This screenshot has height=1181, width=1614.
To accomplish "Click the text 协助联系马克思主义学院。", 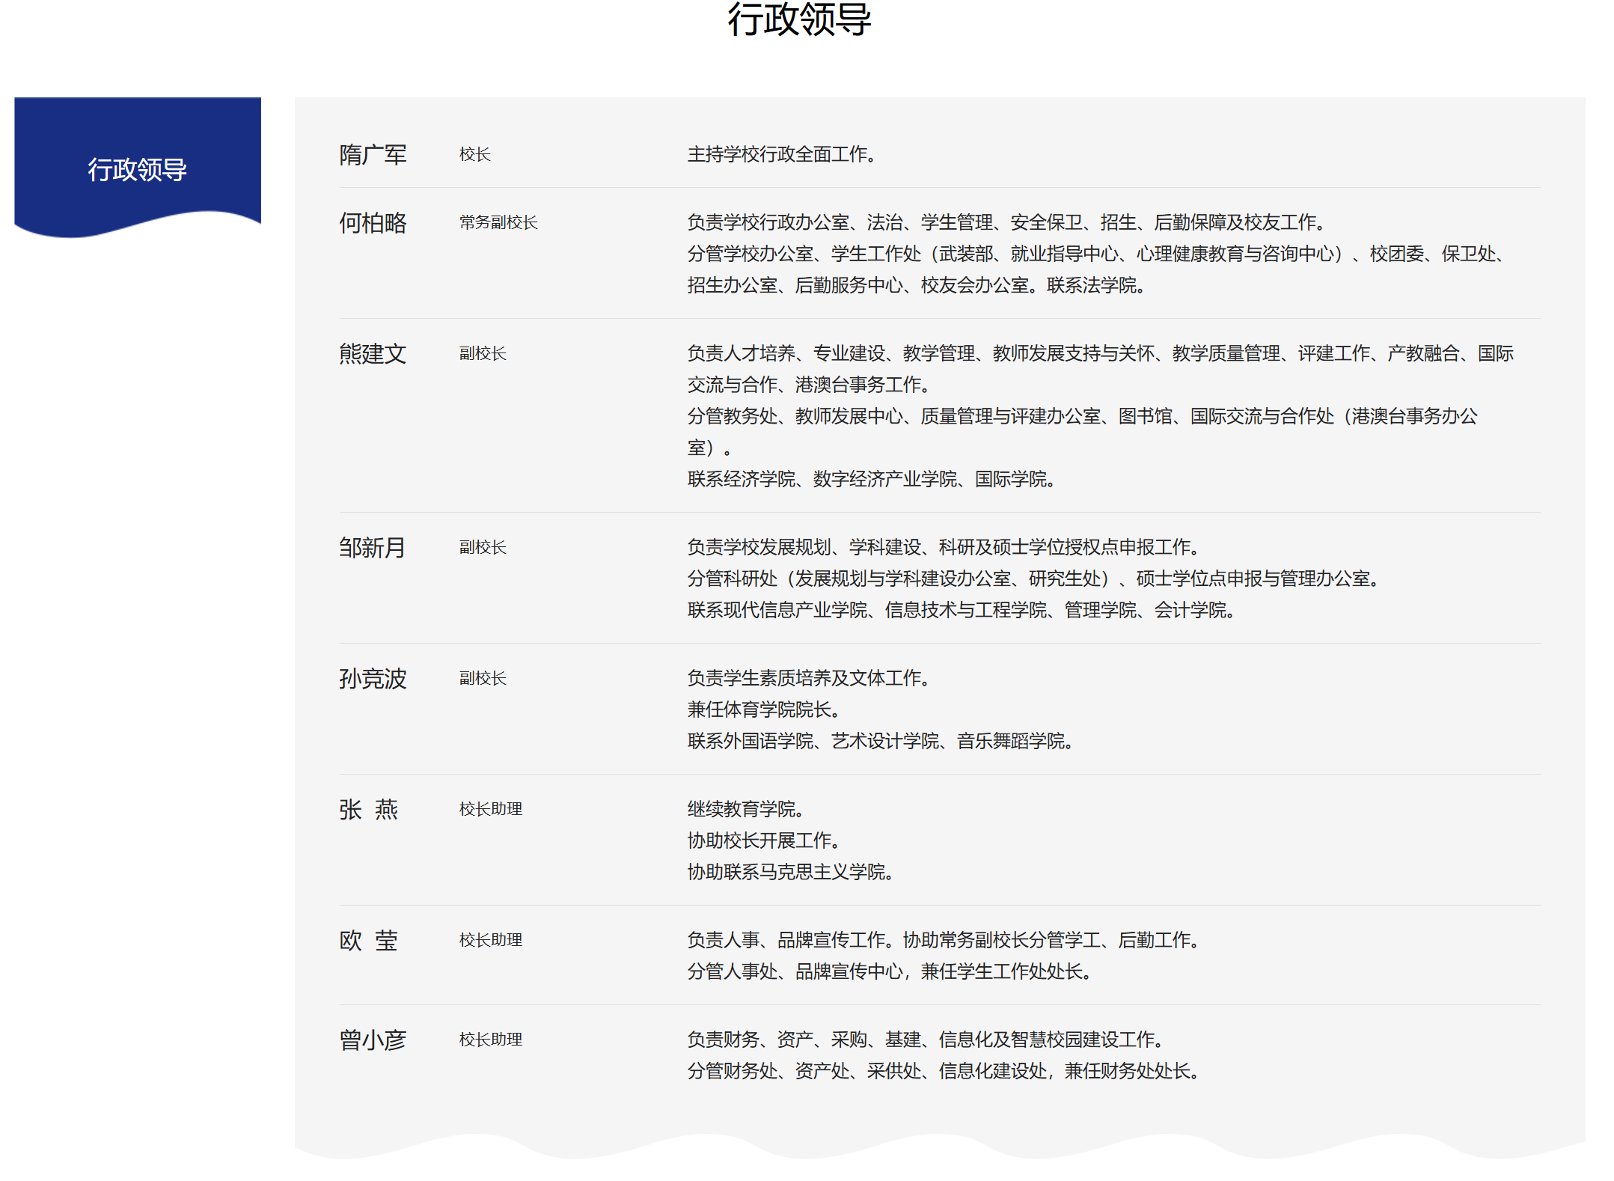I will click(x=792, y=872).
